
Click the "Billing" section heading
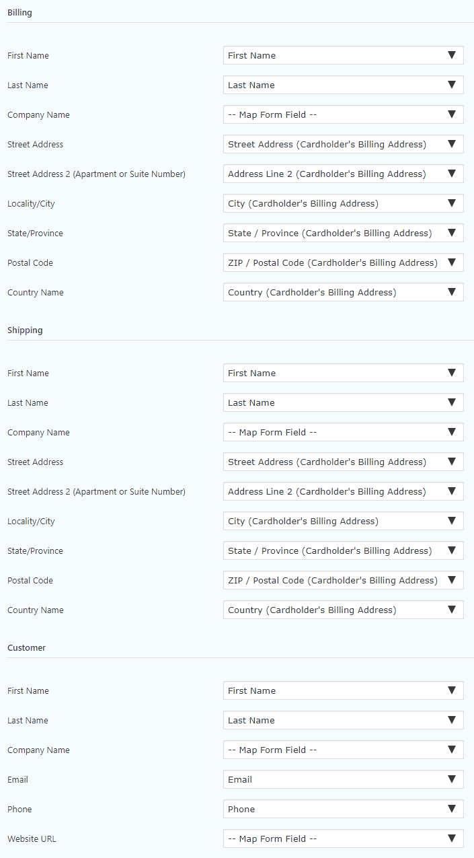(x=19, y=13)
